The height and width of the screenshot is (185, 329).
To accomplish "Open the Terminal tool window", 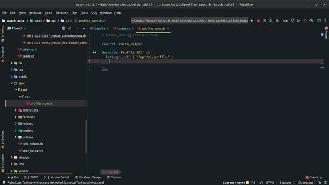I will [x=114, y=177].
